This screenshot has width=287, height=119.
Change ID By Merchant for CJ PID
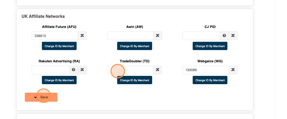(x=210, y=46)
